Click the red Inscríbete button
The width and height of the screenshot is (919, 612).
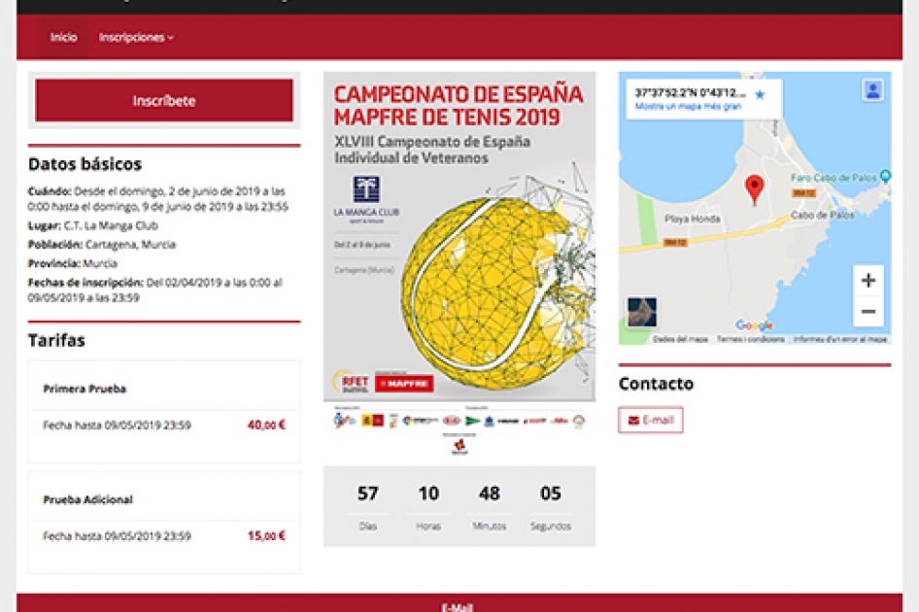164,101
